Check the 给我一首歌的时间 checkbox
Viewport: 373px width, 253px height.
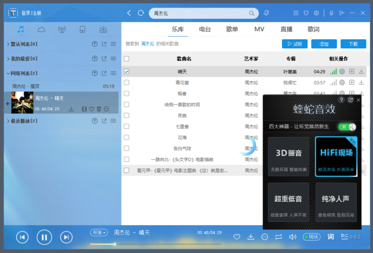126,104
